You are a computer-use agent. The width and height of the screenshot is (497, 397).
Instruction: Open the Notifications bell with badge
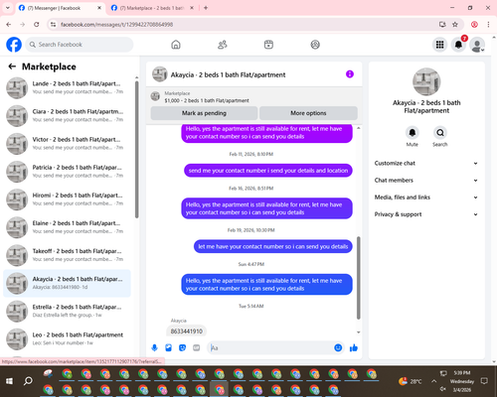[x=458, y=45]
